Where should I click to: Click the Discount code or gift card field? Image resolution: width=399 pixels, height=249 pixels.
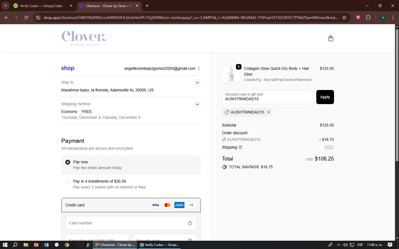[x=267, y=97]
